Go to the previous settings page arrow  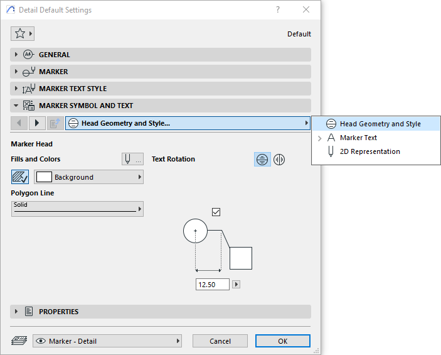(19, 123)
